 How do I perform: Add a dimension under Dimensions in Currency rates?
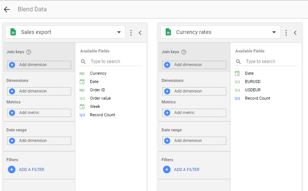(x=194, y=91)
